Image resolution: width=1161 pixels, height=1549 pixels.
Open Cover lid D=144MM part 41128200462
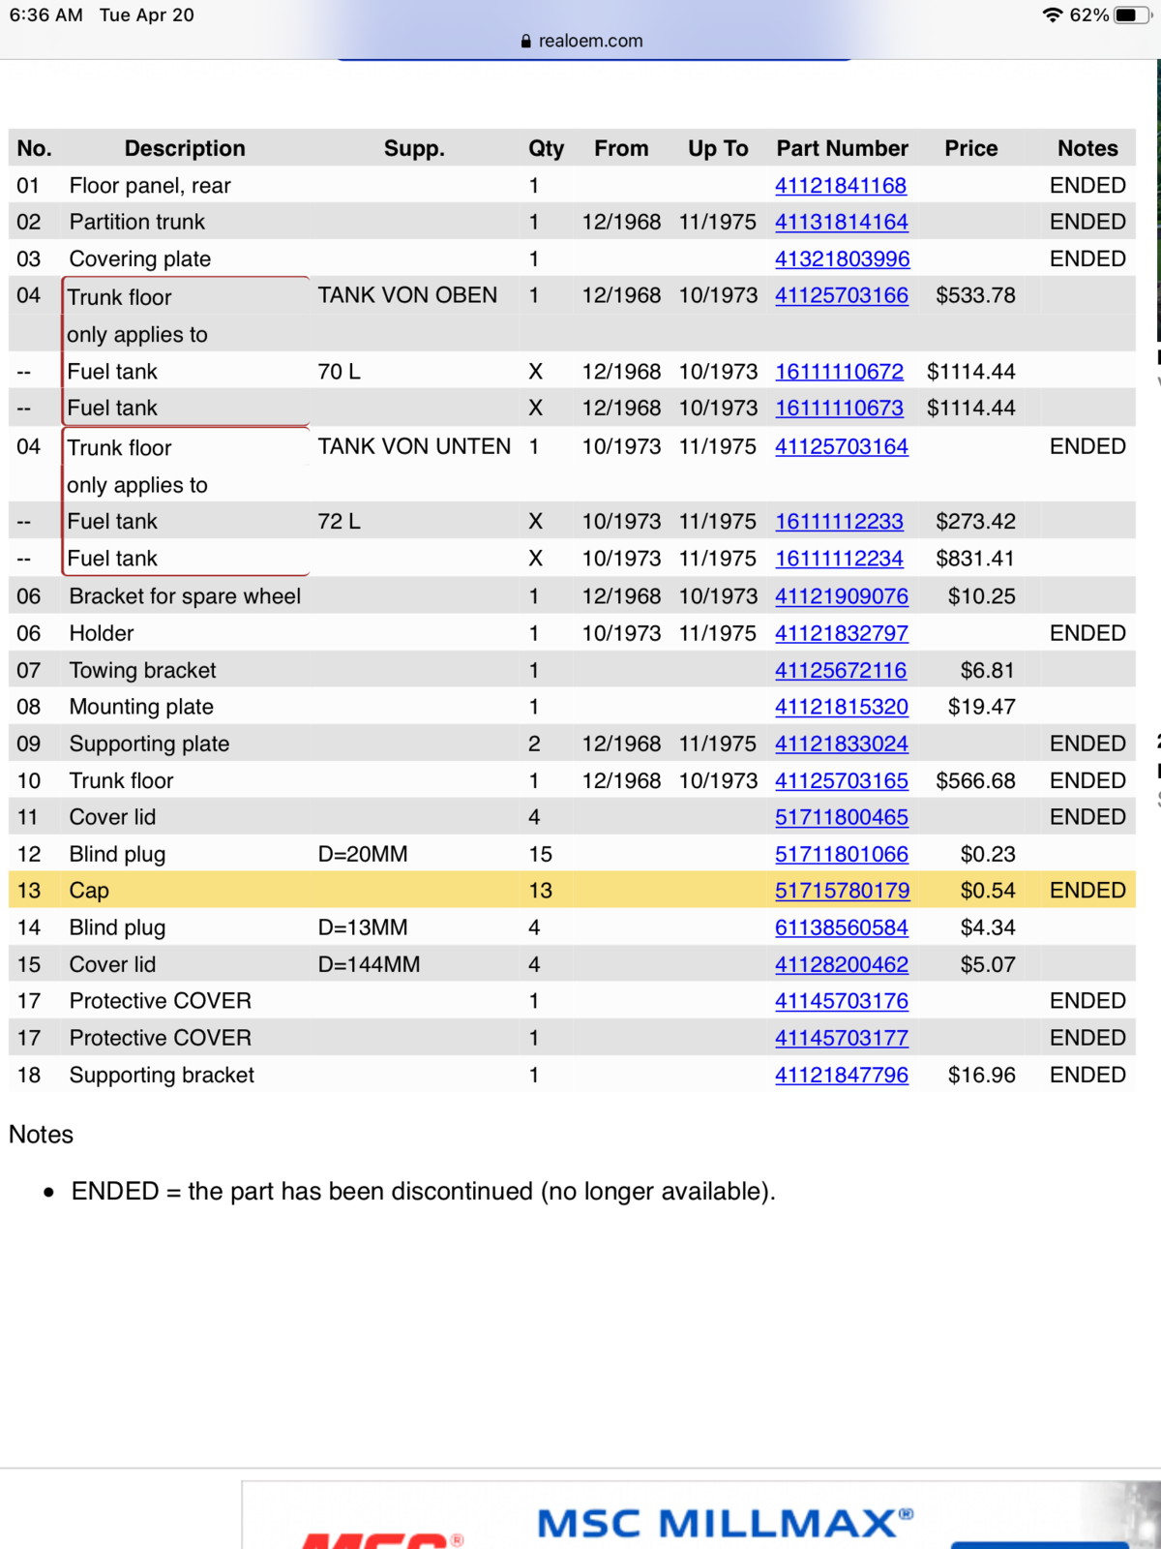click(x=842, y=964)
